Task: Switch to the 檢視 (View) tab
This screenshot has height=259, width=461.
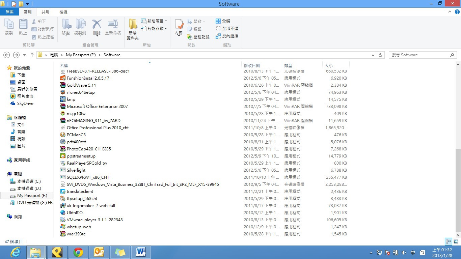Action: point(63,12)
